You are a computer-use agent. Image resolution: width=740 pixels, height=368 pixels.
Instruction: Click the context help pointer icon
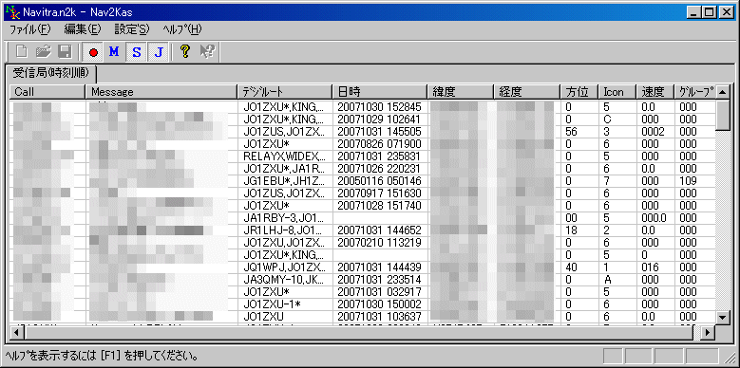tap(207, 52)
